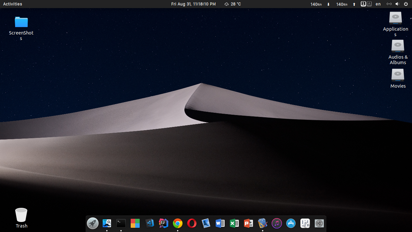Click the Activities menu

(13, 4)
